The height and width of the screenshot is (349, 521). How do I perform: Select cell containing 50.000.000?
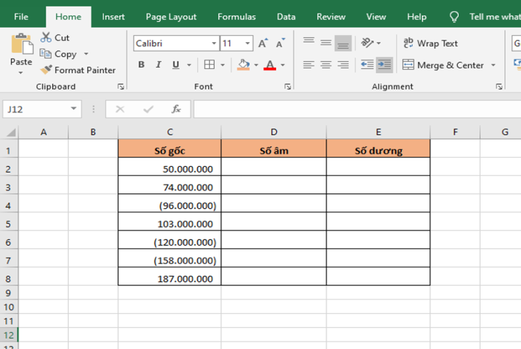click(x=170, y=167)
